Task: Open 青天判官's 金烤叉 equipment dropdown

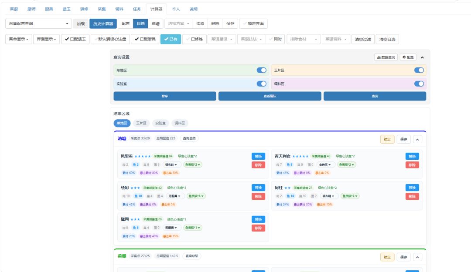Action: click(326, 165)
